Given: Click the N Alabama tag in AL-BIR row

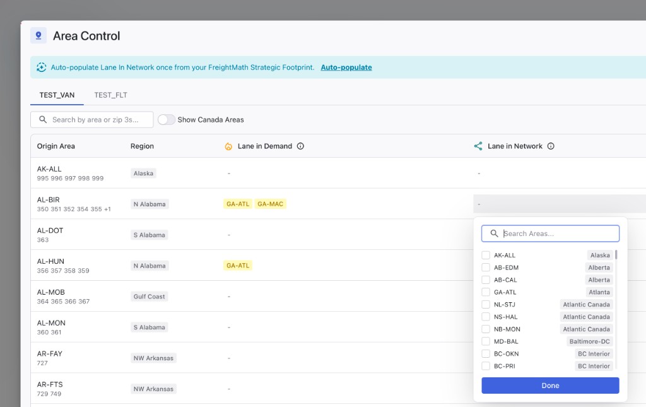Looking at the screenshot, I should coord(150,204).
